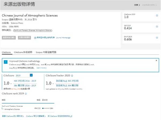The height and width of the screenshot is (120, 161).
Task: Click the CiteScoreTracker 2020 info icon
Action: coord(72,76)
